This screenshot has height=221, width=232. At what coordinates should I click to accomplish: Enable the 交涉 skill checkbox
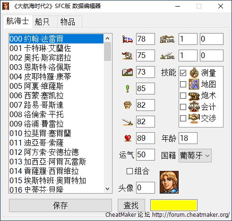183,119
